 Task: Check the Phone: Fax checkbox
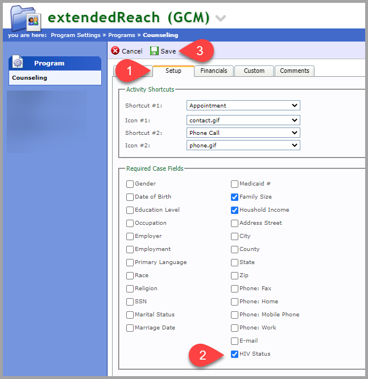tap(234, 289)
